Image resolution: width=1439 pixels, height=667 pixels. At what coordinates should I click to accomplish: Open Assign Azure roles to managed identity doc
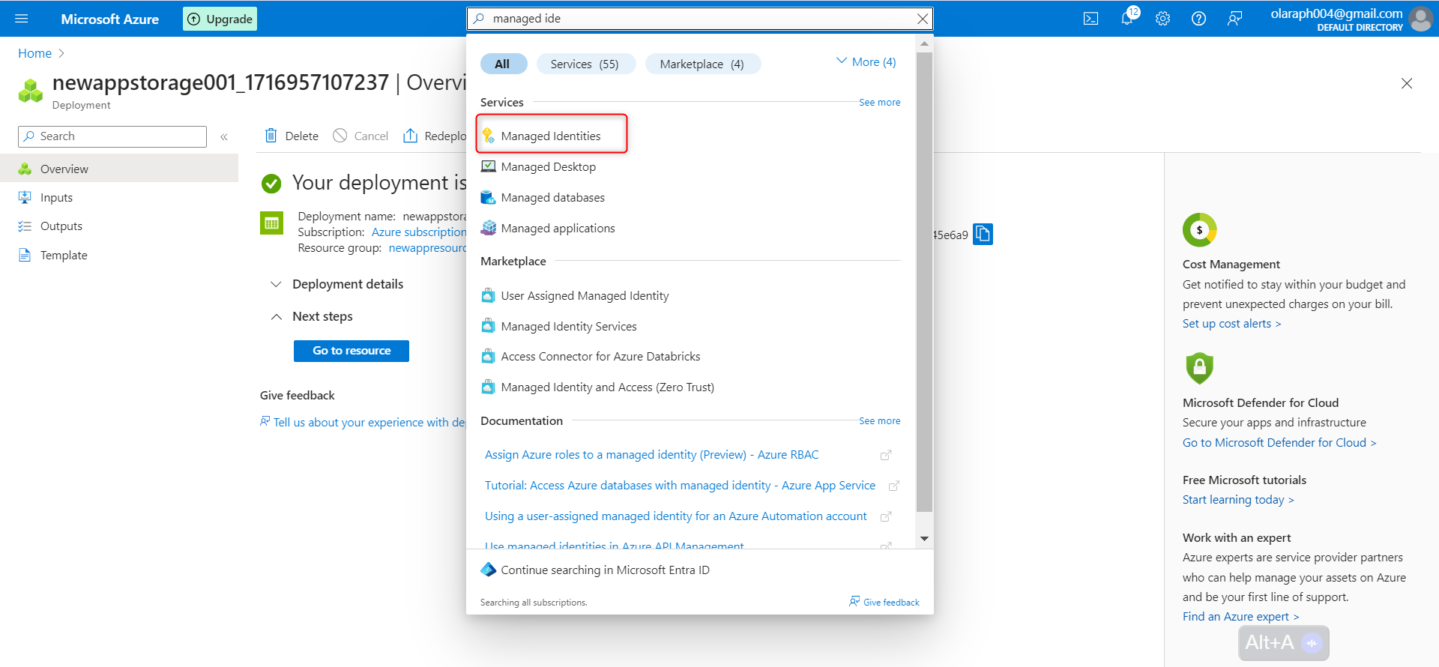click(x=651, y=455)
